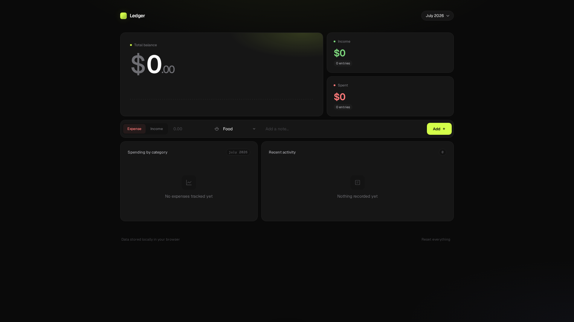Add the new entry
Image resolution: width=574 pixels, height=322 pixels.
(x=439, y=129)
